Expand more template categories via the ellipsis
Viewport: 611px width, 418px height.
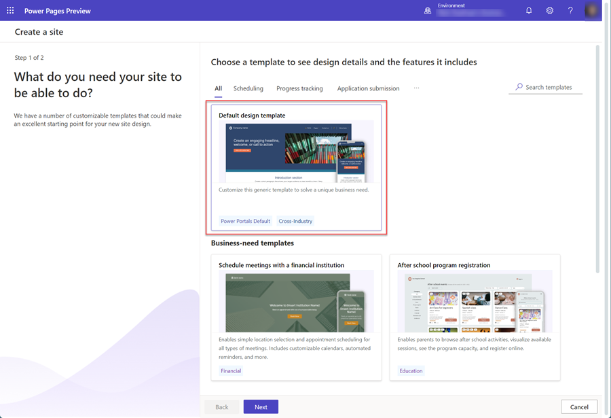pos(416,88)
